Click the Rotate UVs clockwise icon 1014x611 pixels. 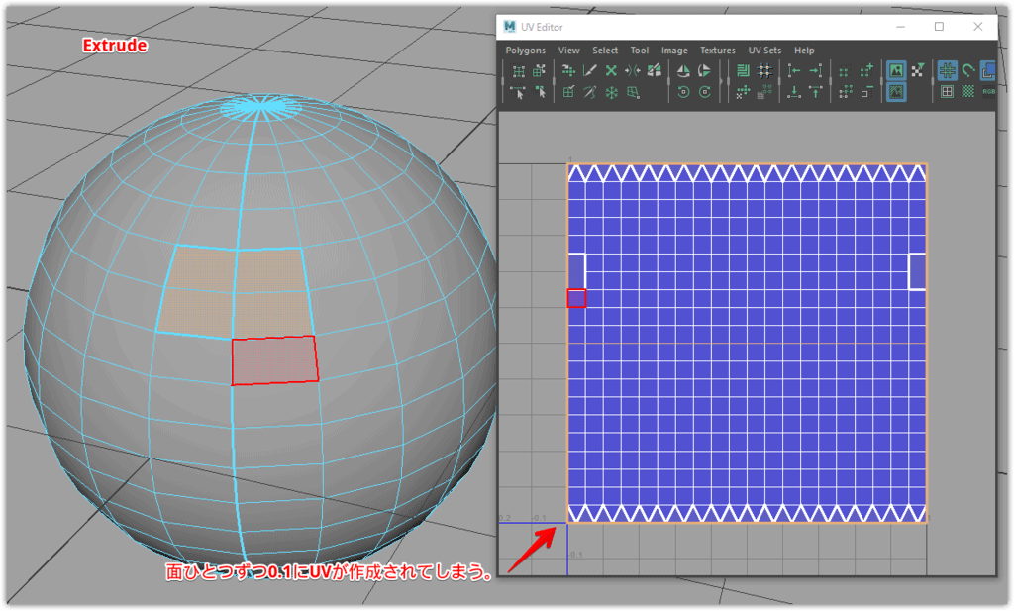pos(705,92)
